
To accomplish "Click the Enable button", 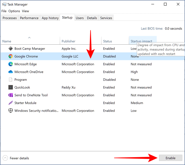I will [171, 158].
